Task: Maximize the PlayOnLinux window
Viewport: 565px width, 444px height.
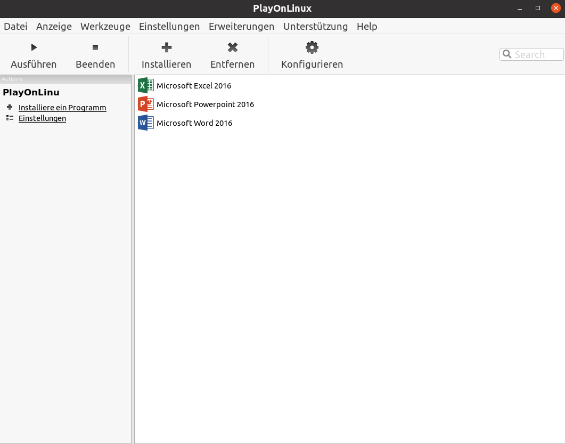Action: tap(538, 9)
